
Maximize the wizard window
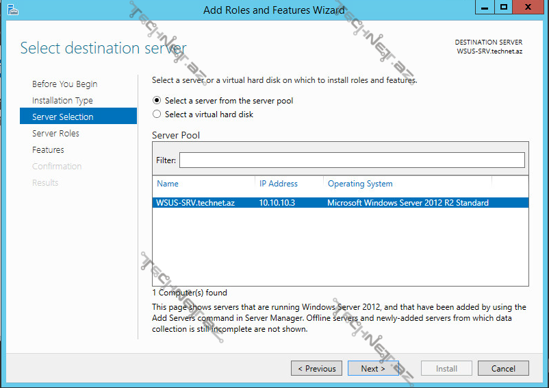[x=504, y=7]
